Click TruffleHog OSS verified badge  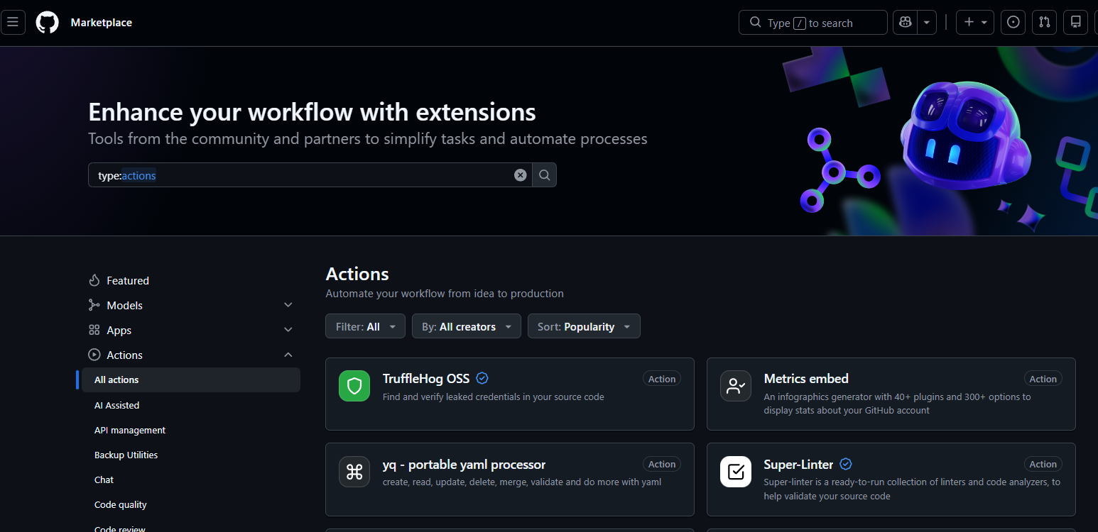[x=482, y=378]
